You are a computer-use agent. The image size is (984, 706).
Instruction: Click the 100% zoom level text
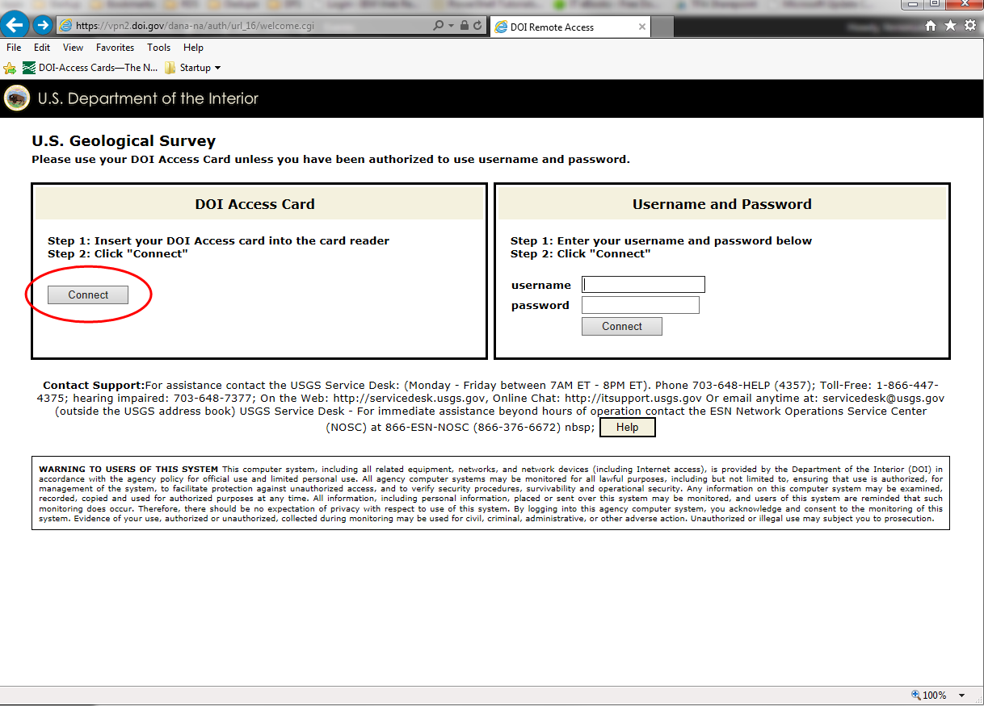(x=935, y=696)
